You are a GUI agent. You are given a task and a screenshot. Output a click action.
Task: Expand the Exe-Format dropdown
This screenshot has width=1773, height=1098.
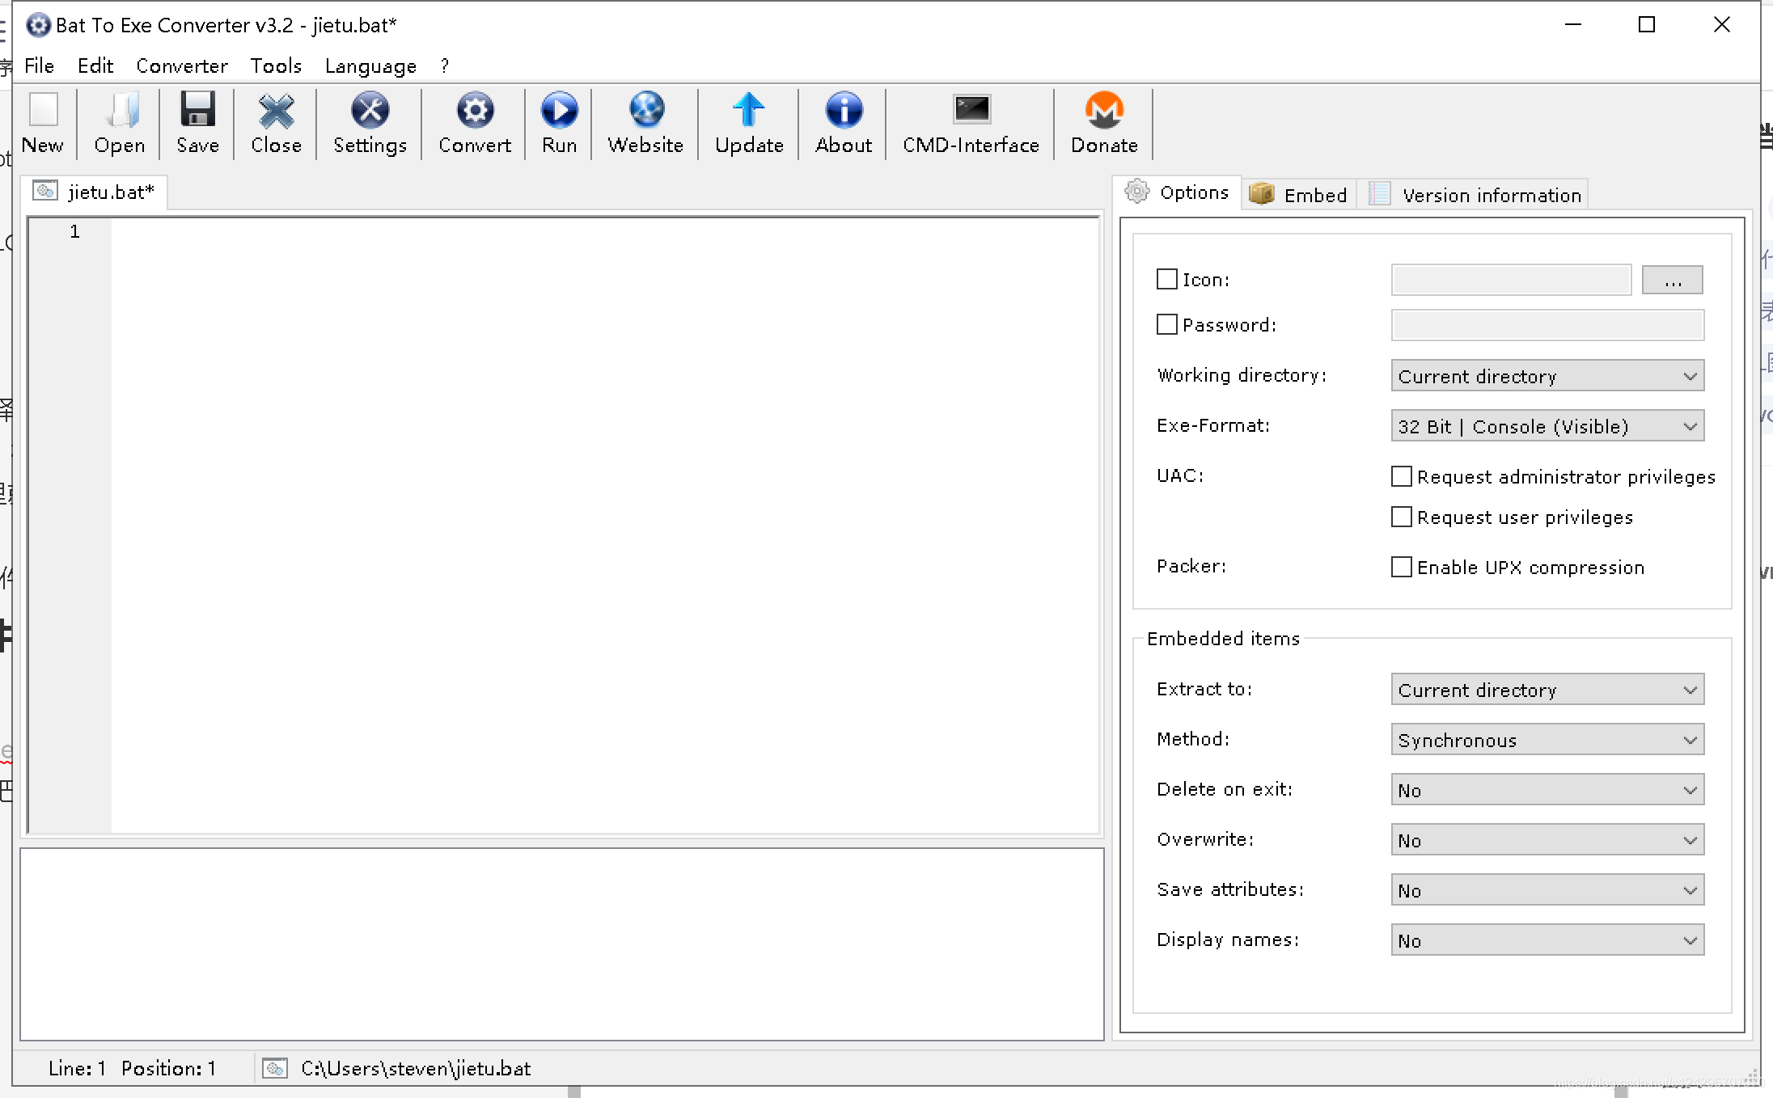pos(1547,426)
